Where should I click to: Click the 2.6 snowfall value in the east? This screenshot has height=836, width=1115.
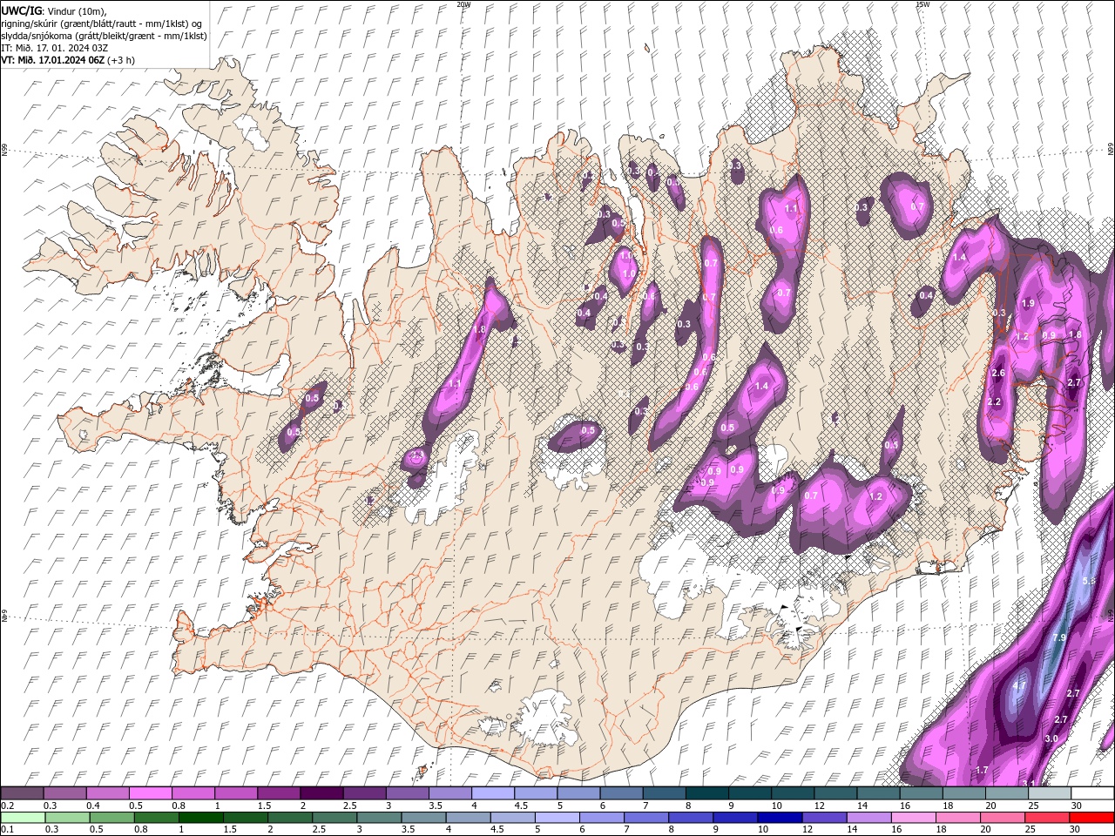[x=998, y=373]
